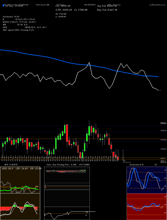This screenshot has height=220, width=167.
Task: Click the tallest red candlestick near mid-chart
Action: point(67,133)
